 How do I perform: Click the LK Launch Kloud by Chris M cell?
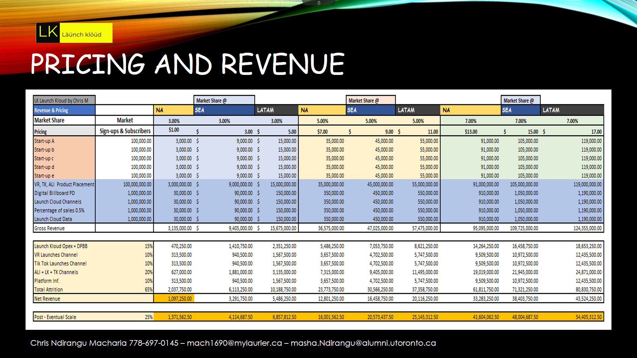(x=64, y=100)
